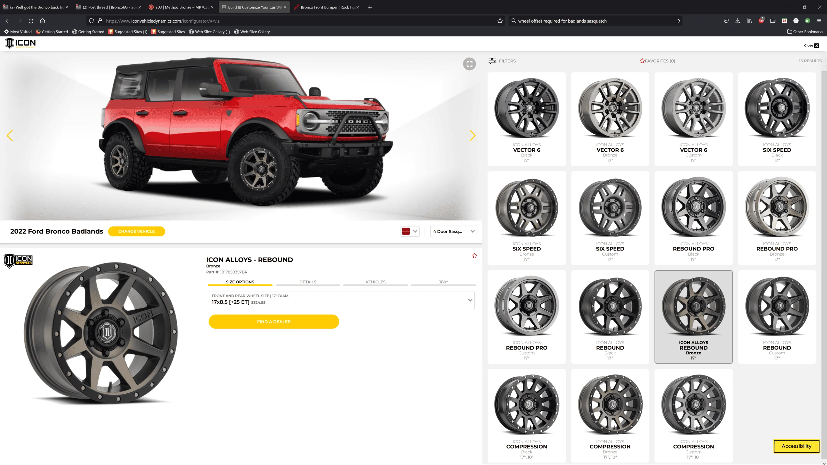Expand vehicle image to fullscreen
The width and height of the screenshot is (827, 465).
click(469, 64)
